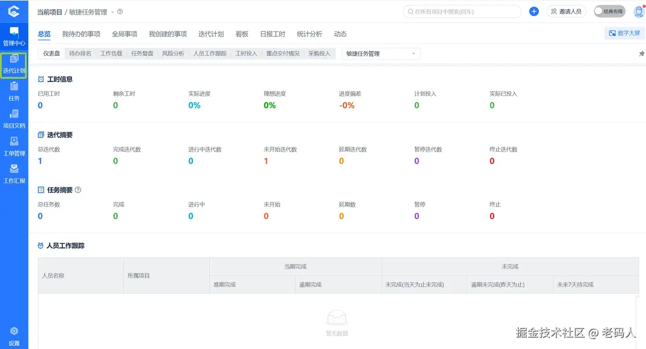
Task: Click the 所属项目 column header
Action: 167,276
